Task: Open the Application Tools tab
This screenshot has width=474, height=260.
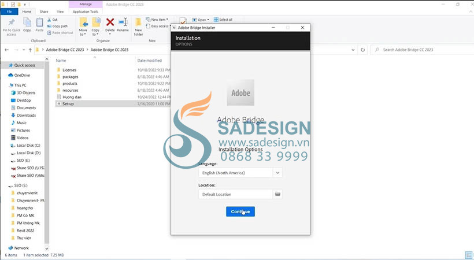Action: [86, 12]
